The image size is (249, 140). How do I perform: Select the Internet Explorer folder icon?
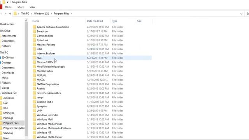coord(34,53)
